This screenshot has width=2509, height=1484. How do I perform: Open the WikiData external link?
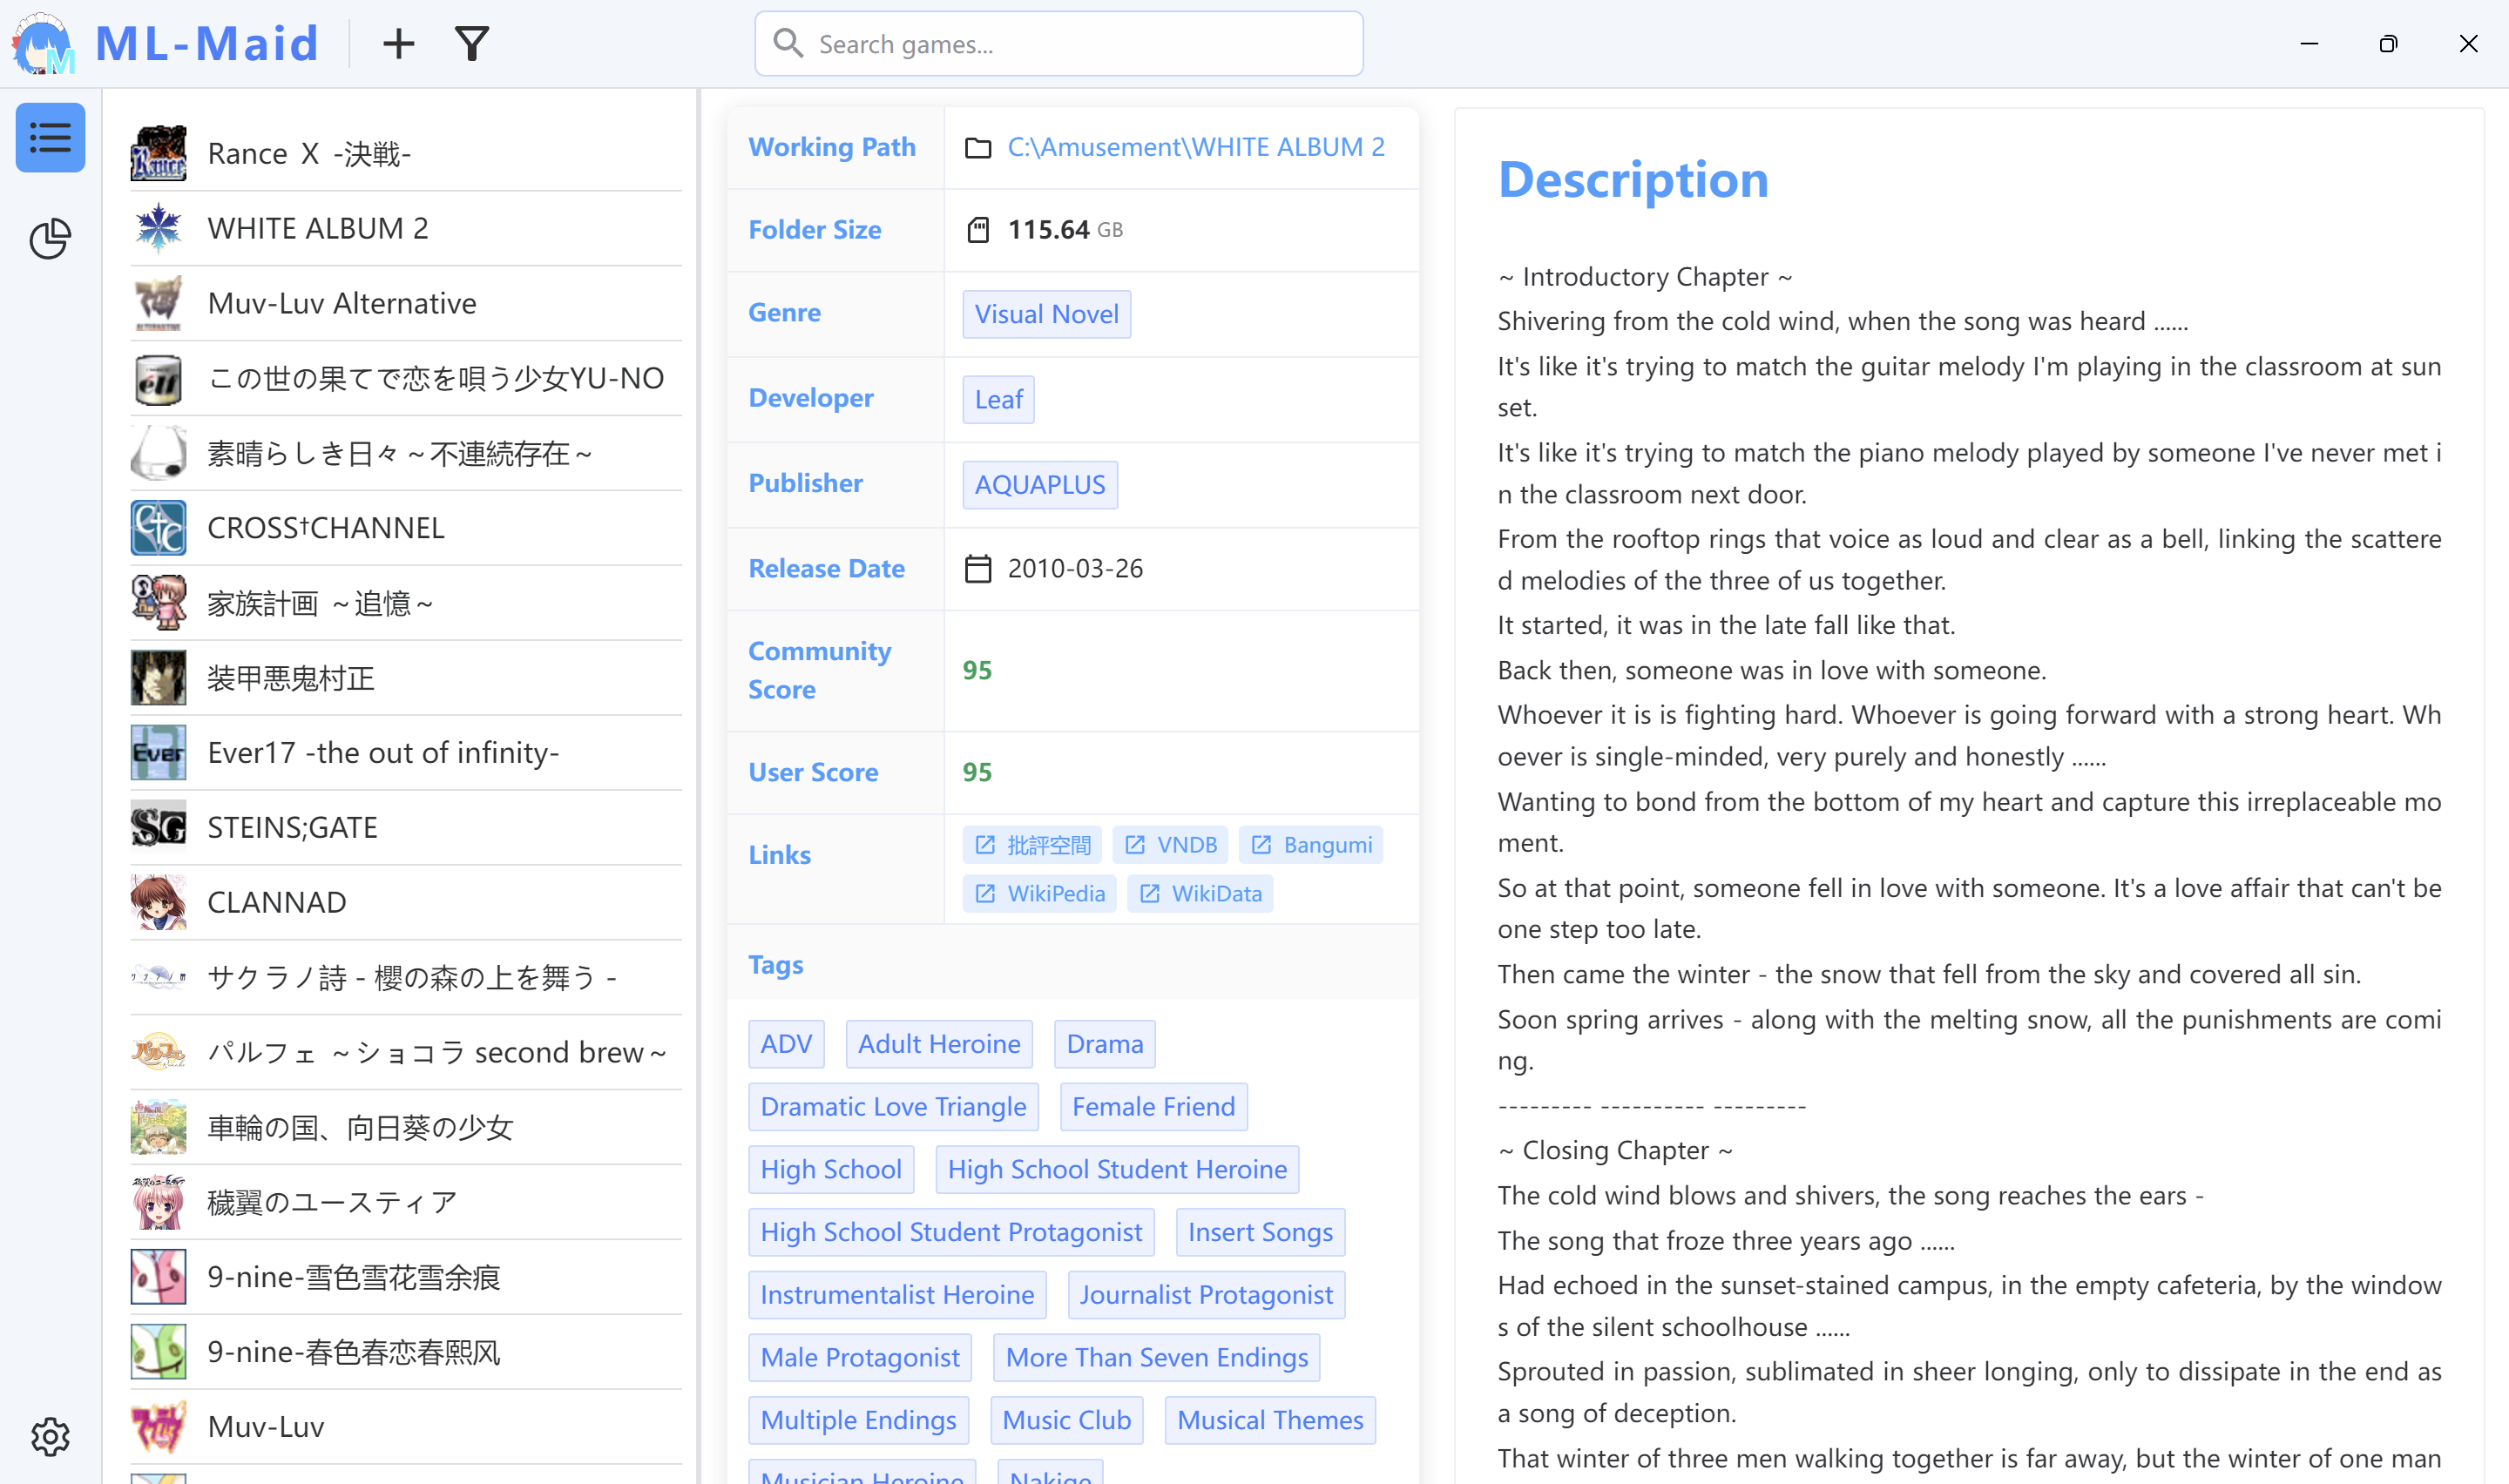1199,893
